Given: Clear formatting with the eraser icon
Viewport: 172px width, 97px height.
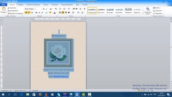Looking at the screenshot, I should pyautogui.click(x=56, y=9).
